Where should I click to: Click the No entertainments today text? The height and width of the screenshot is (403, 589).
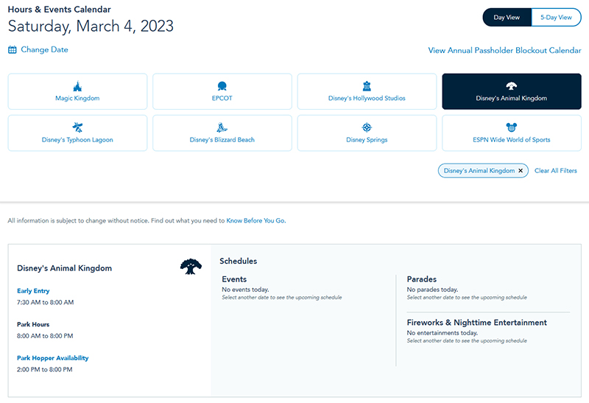tap(442, 333)
